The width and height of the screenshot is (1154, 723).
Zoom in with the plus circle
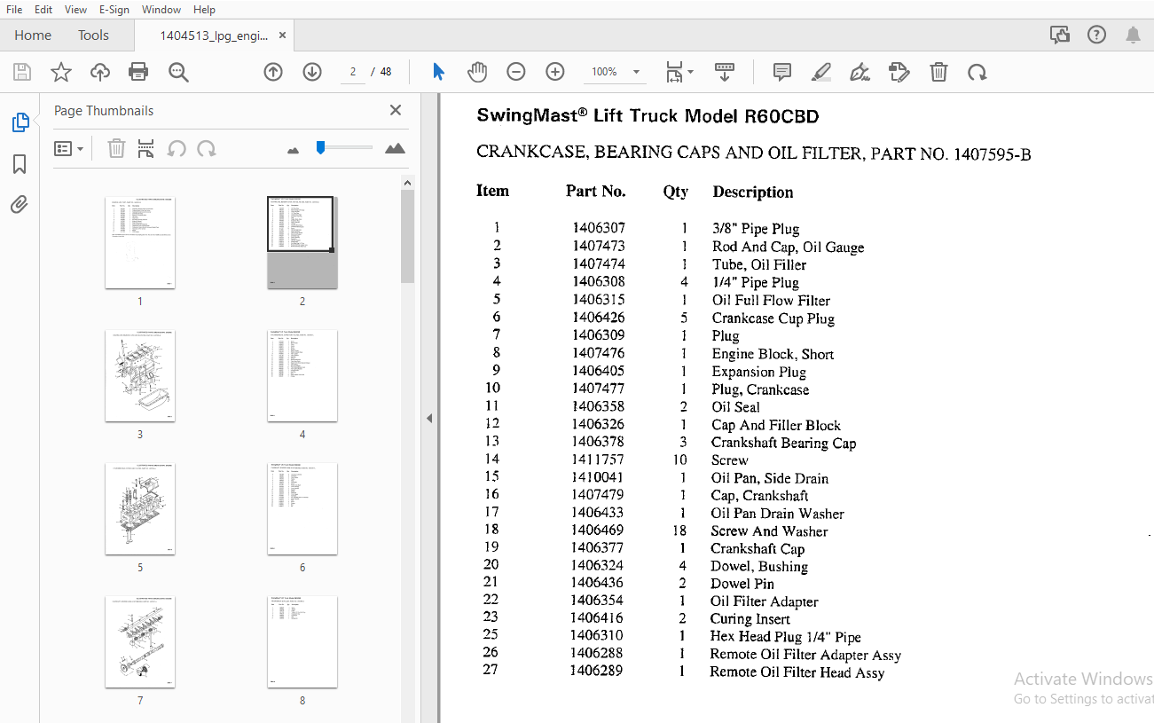pyautogui.click(x=555, y=72)
